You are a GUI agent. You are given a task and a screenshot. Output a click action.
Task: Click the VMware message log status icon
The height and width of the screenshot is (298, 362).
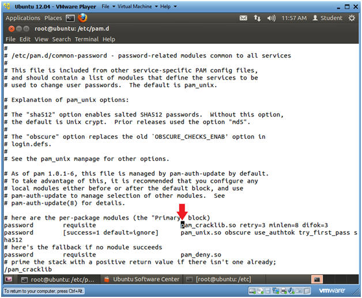pyautogui.click(x=307, y=291)
